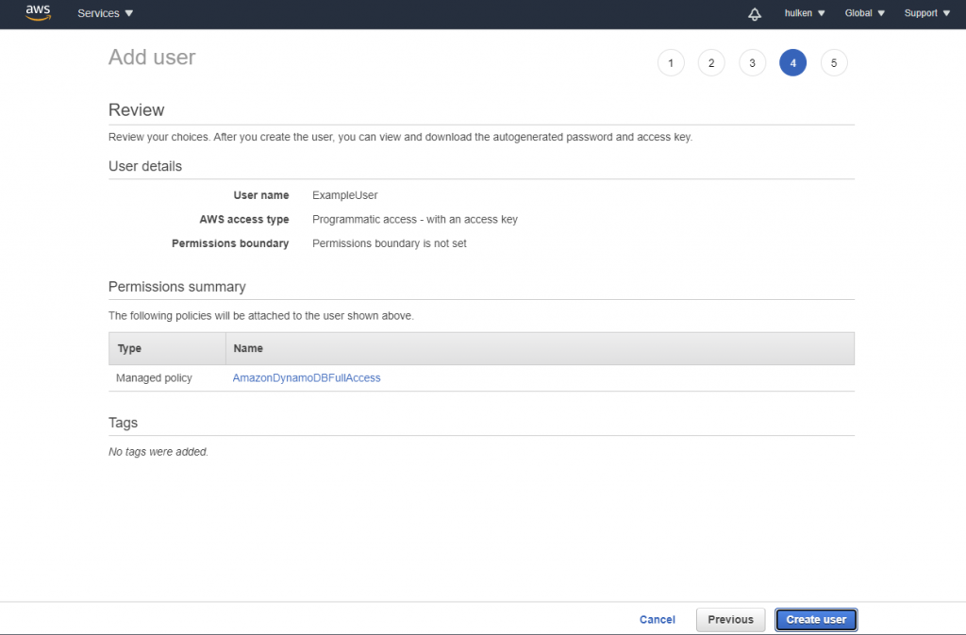Screen dimensions: 966x635
Task: Click the AWS logo home icon
Action: [38, 13]
